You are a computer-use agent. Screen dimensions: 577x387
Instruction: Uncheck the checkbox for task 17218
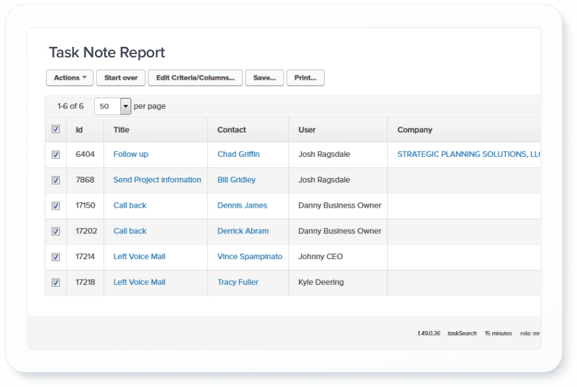(55, 282)
